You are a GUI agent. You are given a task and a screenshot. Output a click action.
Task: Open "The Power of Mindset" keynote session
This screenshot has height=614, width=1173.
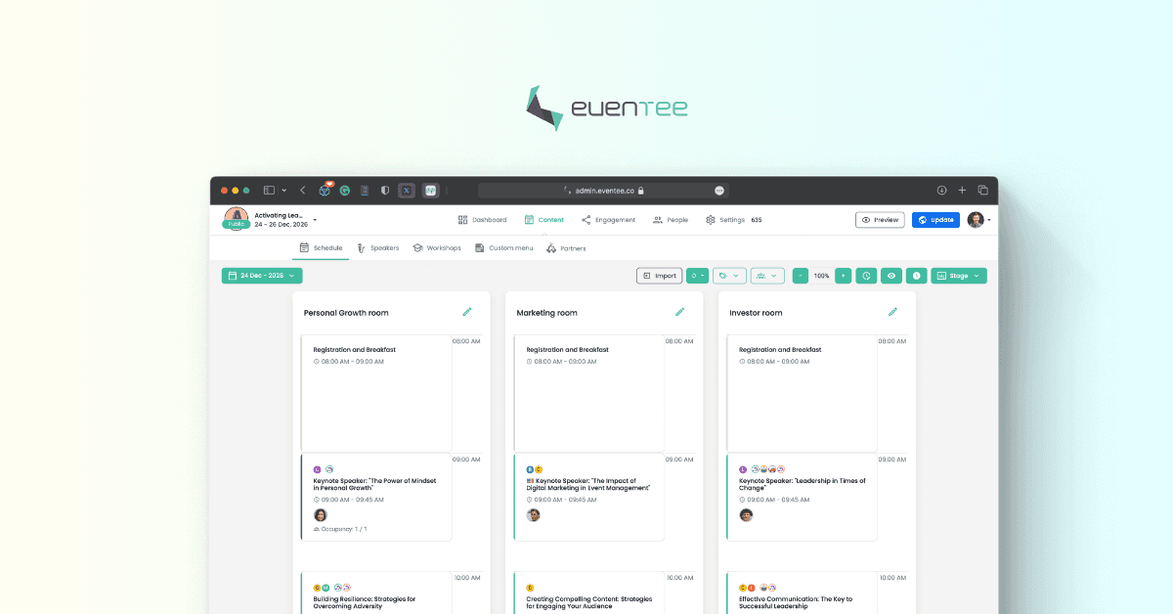point(376,497)
